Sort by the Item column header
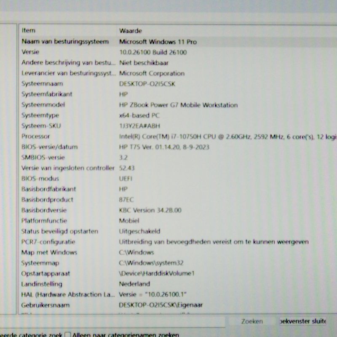 [x=67, y=31]
